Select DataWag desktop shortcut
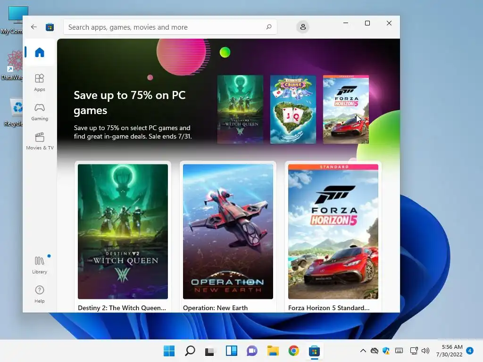Screen dimensions: 483x362 point(12,65)
